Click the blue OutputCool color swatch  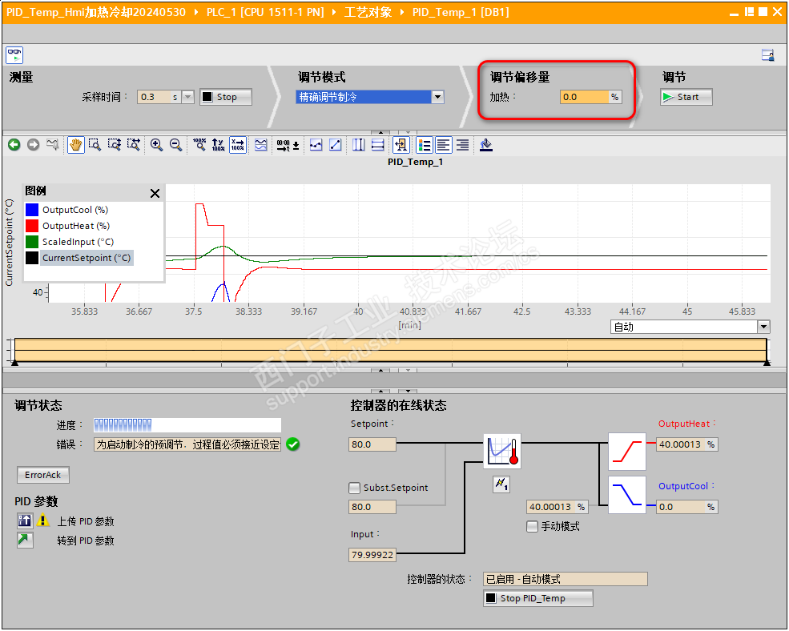point(32,209)
